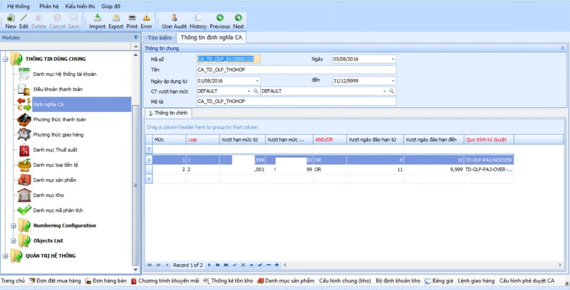Screen dimensions: 570x290
Task: Expand QUẢN TRỊ HỆ THỐNG node
Action: coord(6,256)
